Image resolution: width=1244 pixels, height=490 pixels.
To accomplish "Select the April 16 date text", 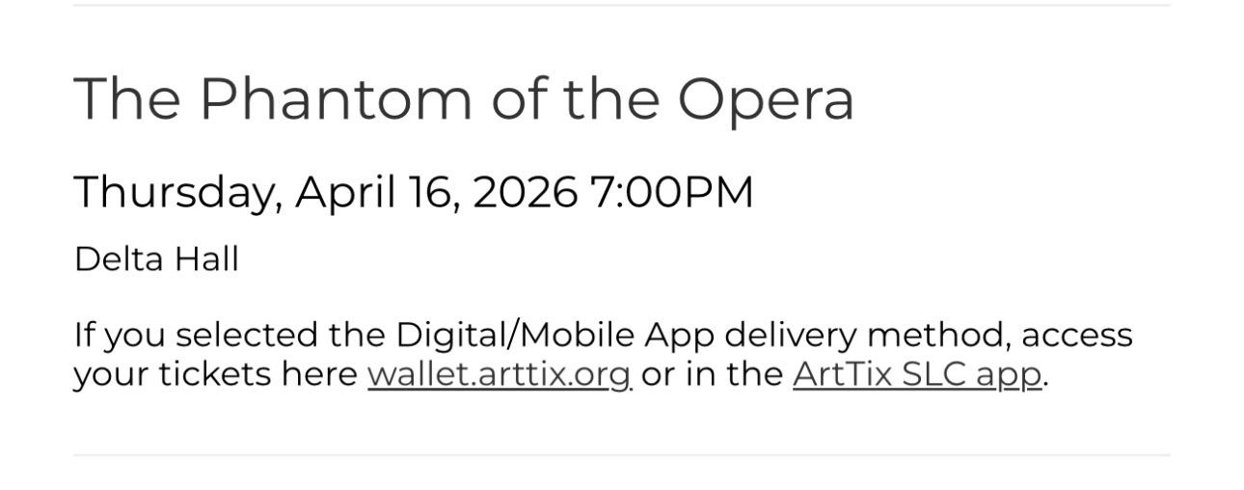I will (x=377, y=191).
